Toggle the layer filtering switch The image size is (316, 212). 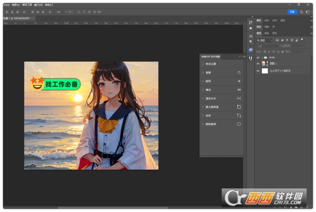(302, 40)
